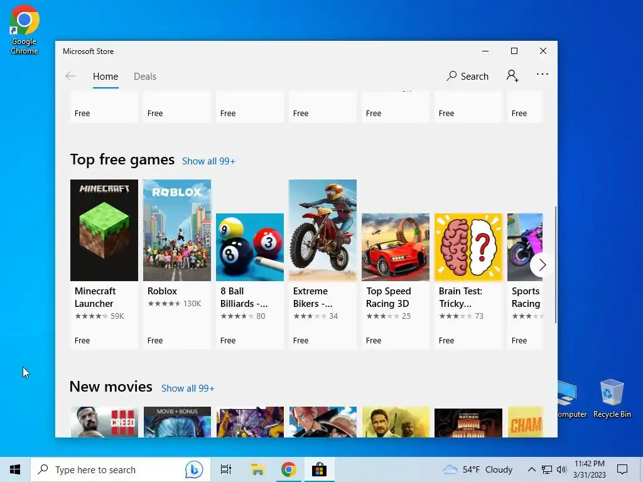Open the 8 Ball Billiards artwork
Image resolution: width=643 pixels, height=482 pixels.
(x=250, y=247)
